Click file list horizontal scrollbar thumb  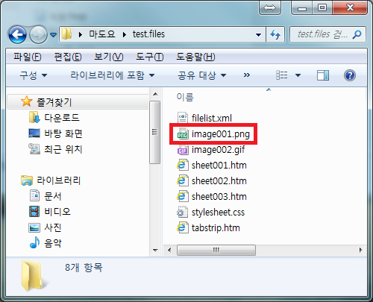(x=216, y=250)
